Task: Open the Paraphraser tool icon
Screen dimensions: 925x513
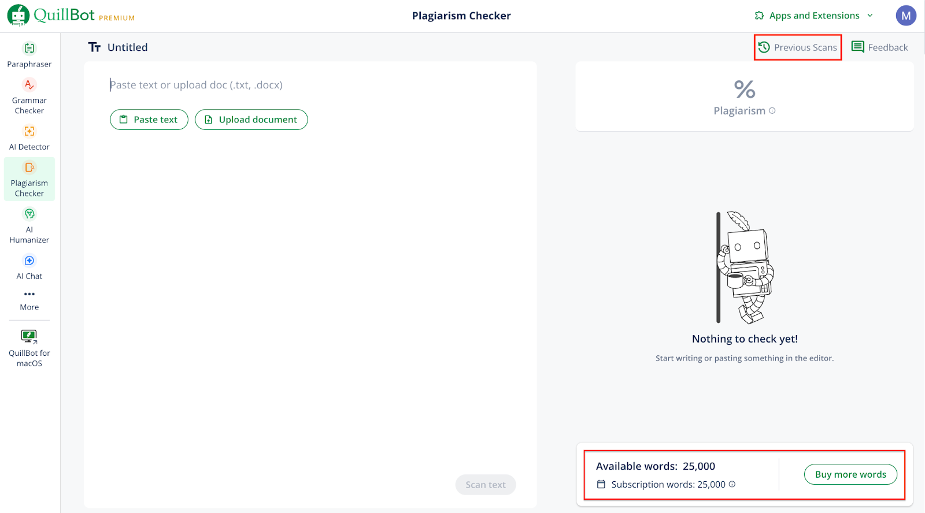Action: pos(29,49)
